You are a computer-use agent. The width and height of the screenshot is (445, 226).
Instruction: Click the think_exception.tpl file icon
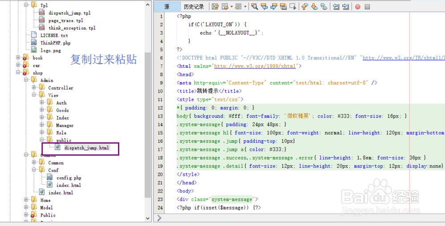(x=42, y=28)
